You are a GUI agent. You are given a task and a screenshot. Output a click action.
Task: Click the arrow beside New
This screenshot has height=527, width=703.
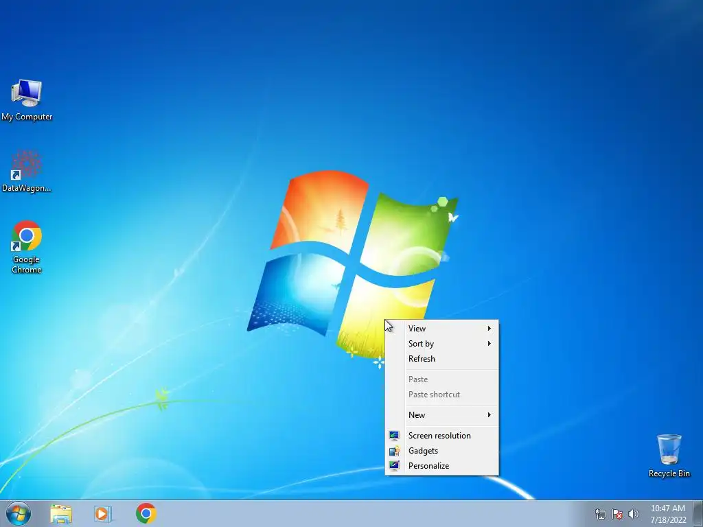(x=489, y=415)
